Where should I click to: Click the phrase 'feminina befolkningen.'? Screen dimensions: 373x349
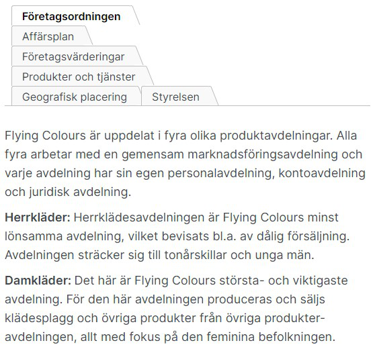tap(271, 337)
